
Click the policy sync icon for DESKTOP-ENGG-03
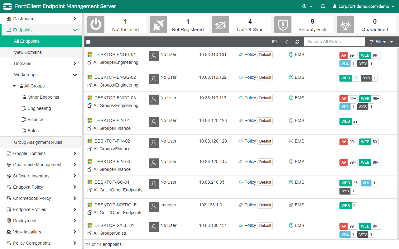tap(241, 98)
